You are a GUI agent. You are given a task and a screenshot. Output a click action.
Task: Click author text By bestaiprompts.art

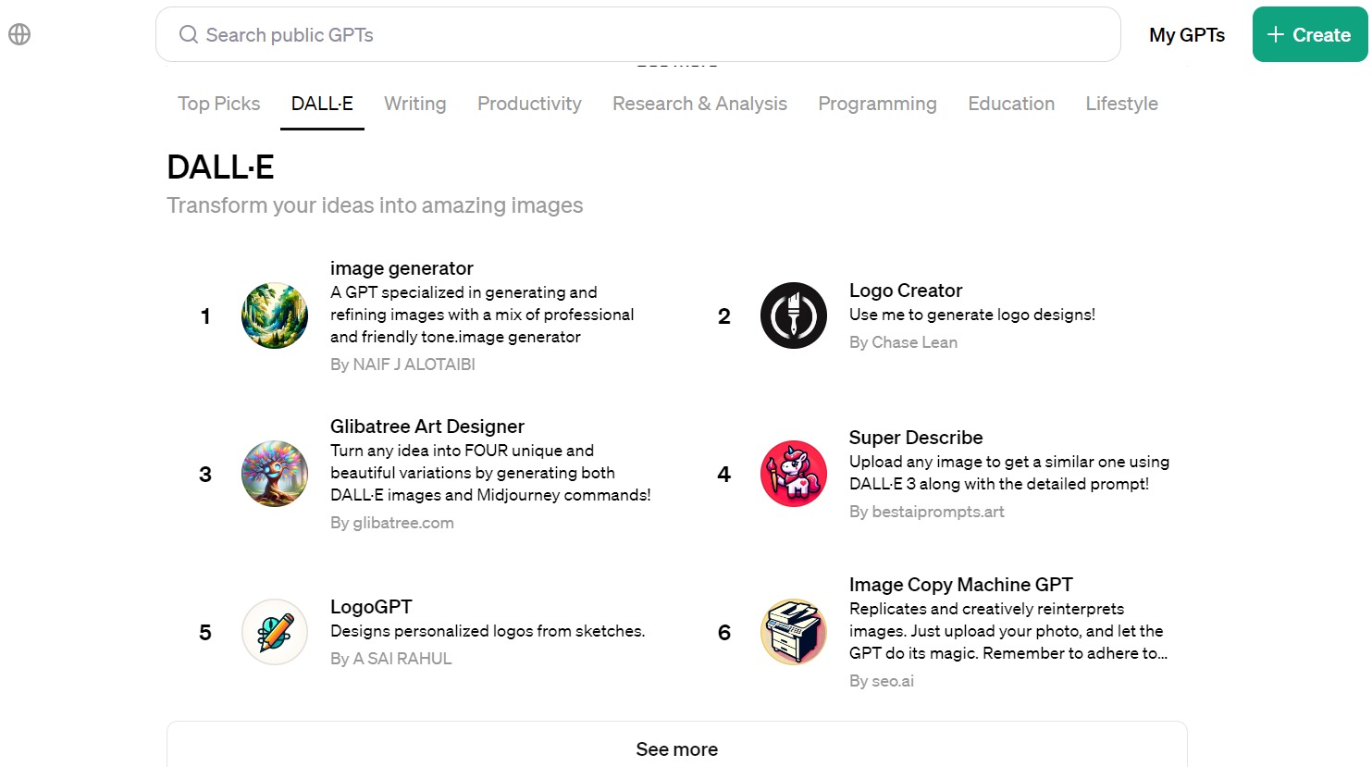[926, 512]
